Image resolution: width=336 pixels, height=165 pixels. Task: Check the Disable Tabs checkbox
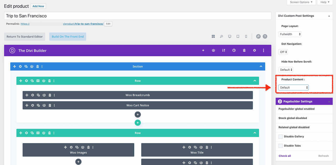[x=281, y=146]
